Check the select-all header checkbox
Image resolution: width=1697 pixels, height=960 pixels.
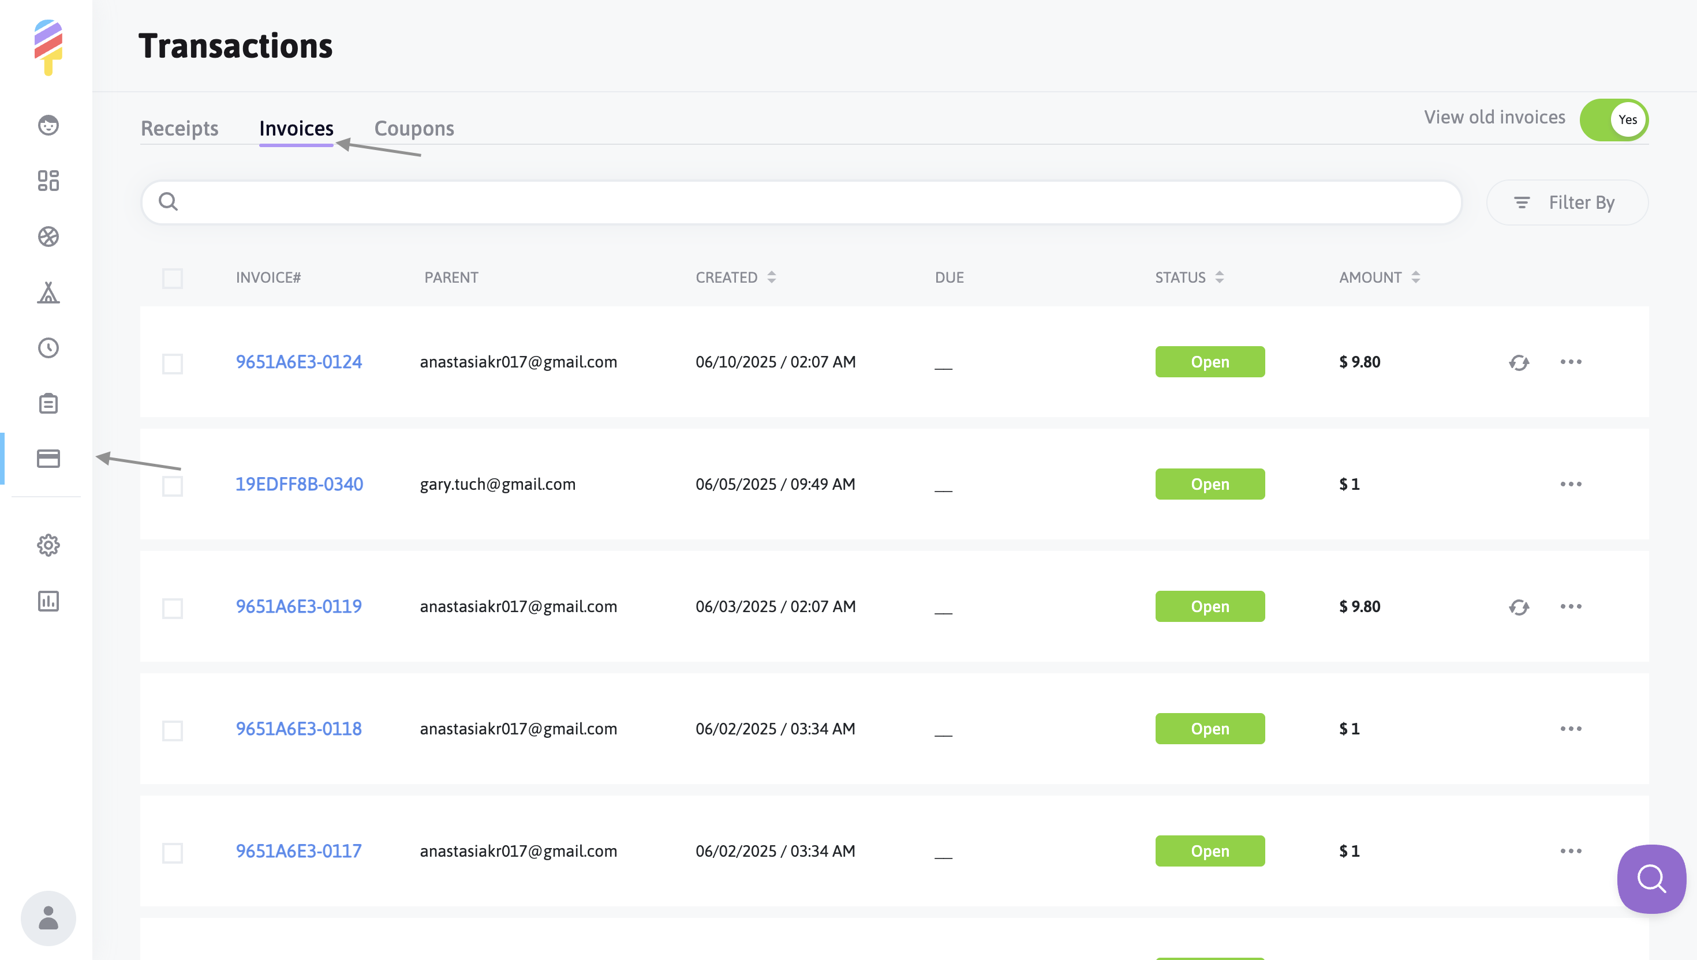point(172,278)
